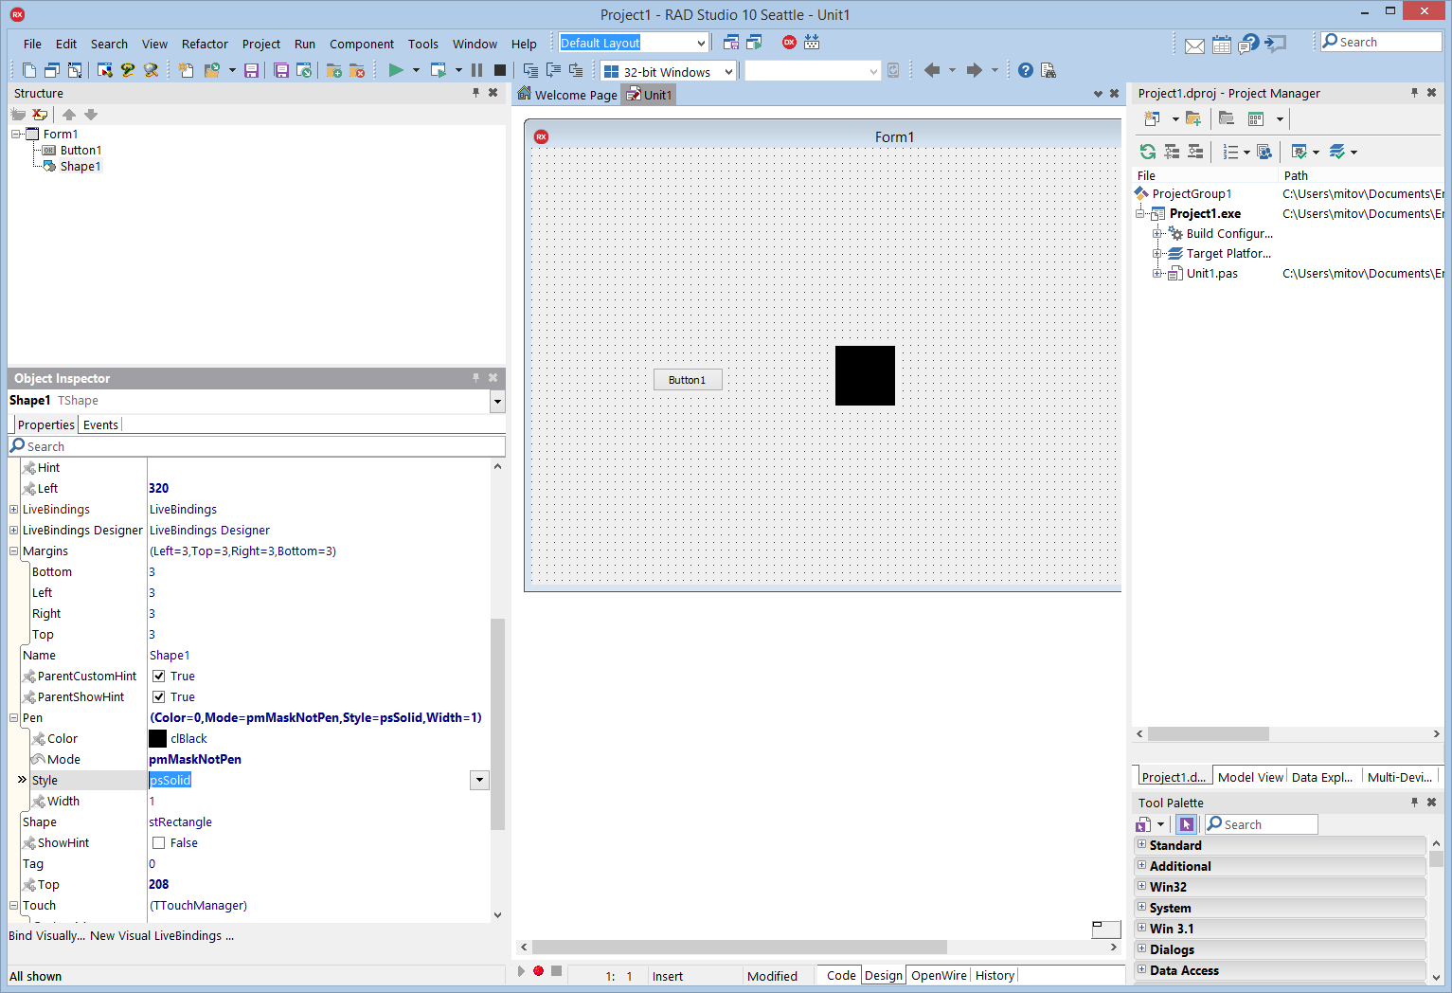Switch to the History tab
The height and width of the screenshot is (993, 1452).
point(995,975)
